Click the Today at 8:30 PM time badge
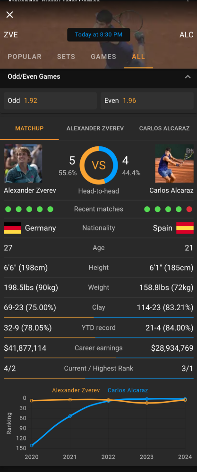This screenshot has height=472, width=197. click(x=99, y=34)
